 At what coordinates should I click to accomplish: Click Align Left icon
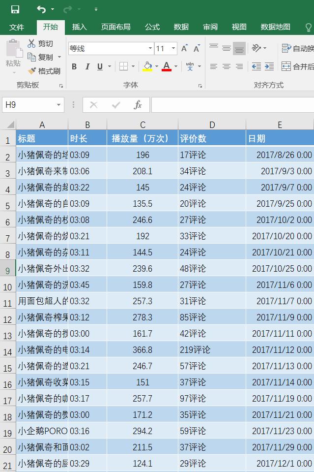[x=214, y=66]
